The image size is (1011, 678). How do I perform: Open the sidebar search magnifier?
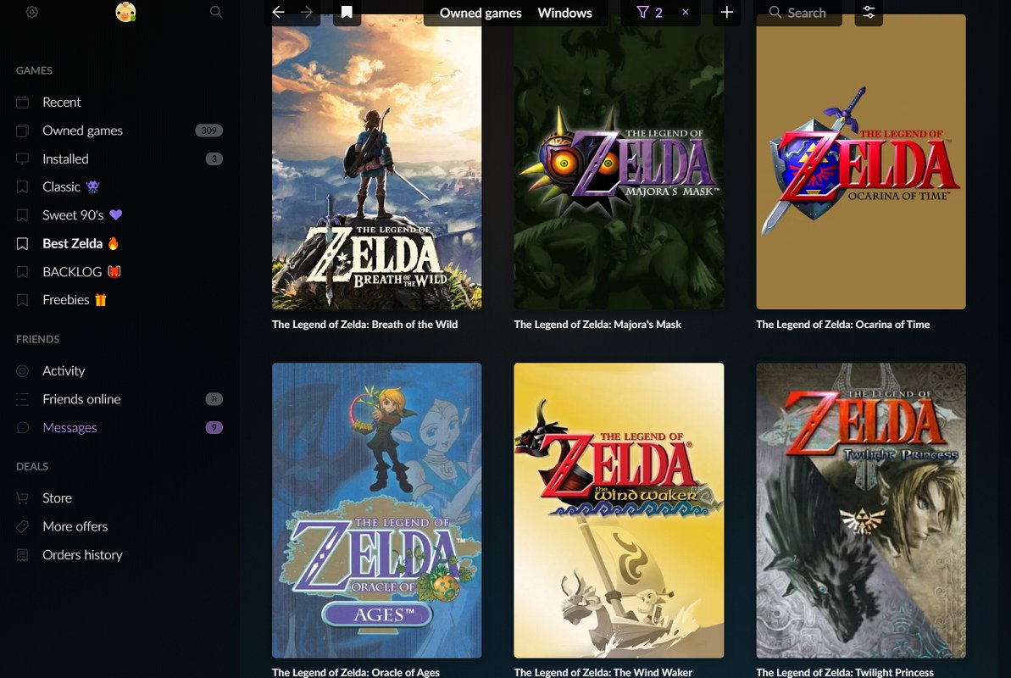(216, 12)
